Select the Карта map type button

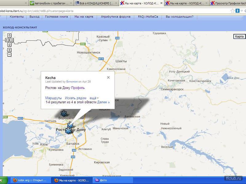tap(239, 36)
